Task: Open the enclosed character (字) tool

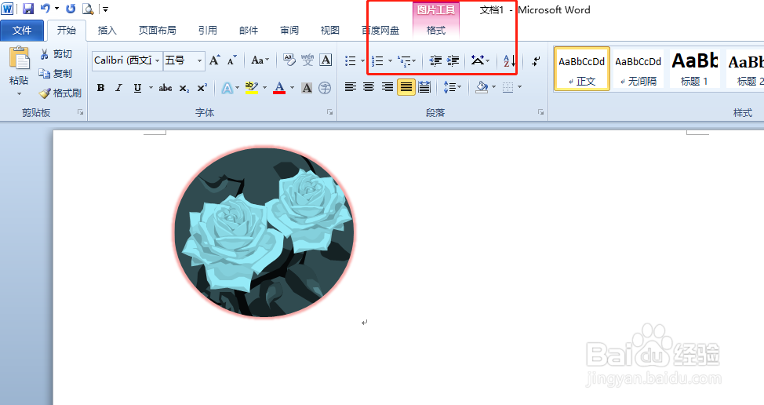Action: coord(325,88)
